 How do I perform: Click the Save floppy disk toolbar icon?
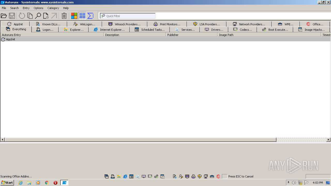click(12, 16)
